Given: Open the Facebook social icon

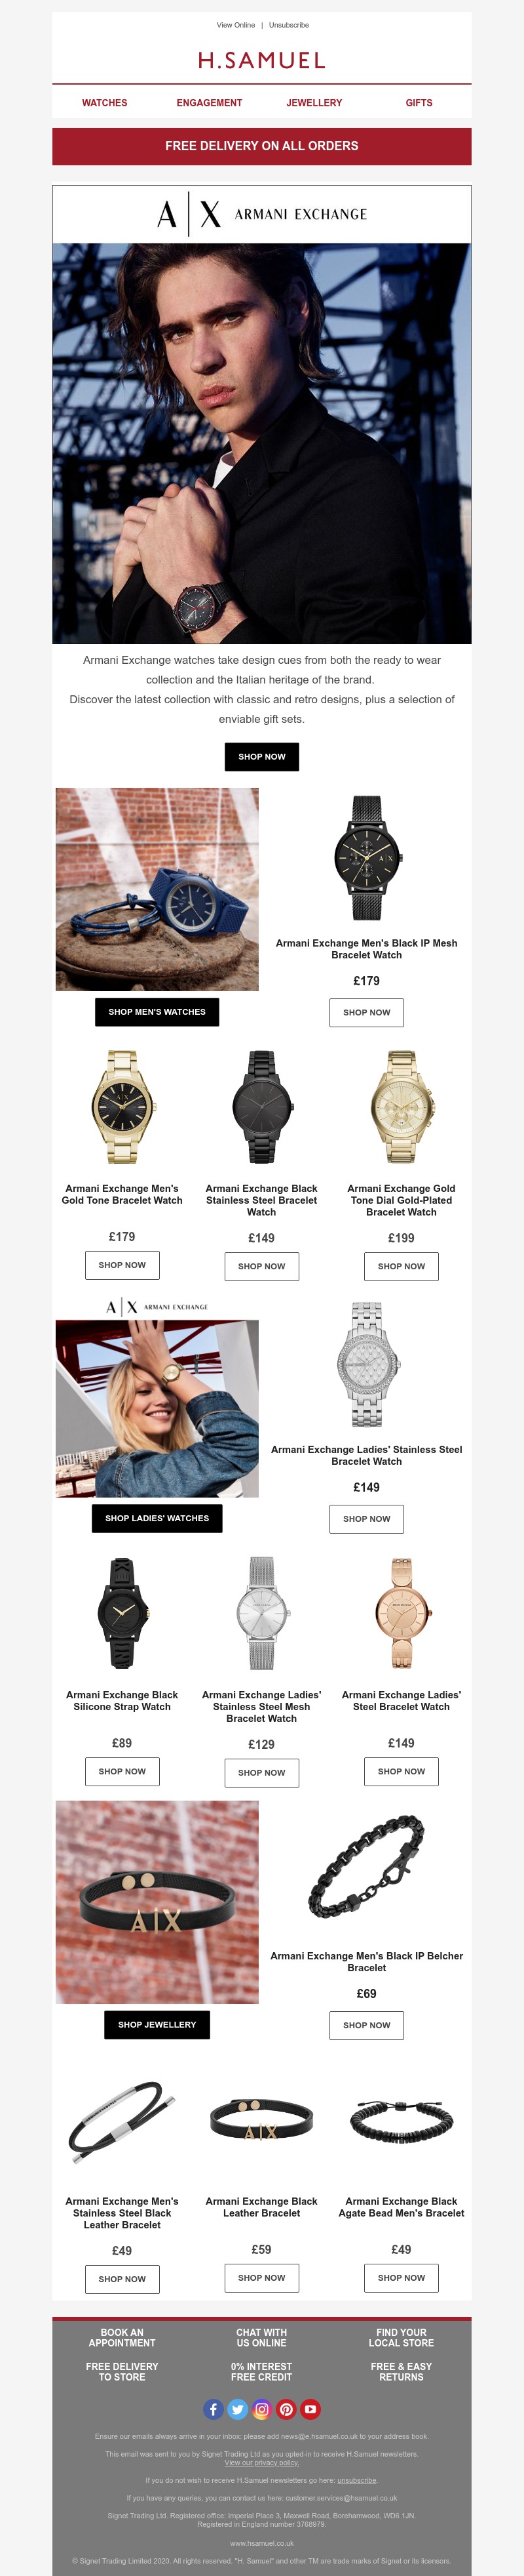Looking at the screenshot, I should pos(214,2409).
